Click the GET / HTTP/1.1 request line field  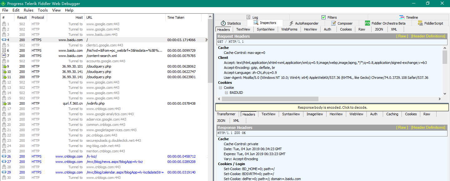(x=332, y=42)
